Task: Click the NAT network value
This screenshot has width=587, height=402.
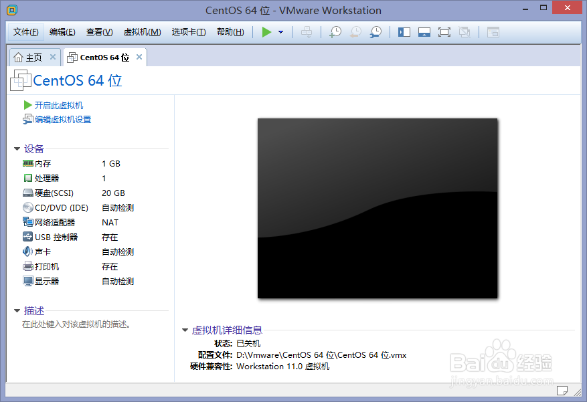Action: coord(110,223)
